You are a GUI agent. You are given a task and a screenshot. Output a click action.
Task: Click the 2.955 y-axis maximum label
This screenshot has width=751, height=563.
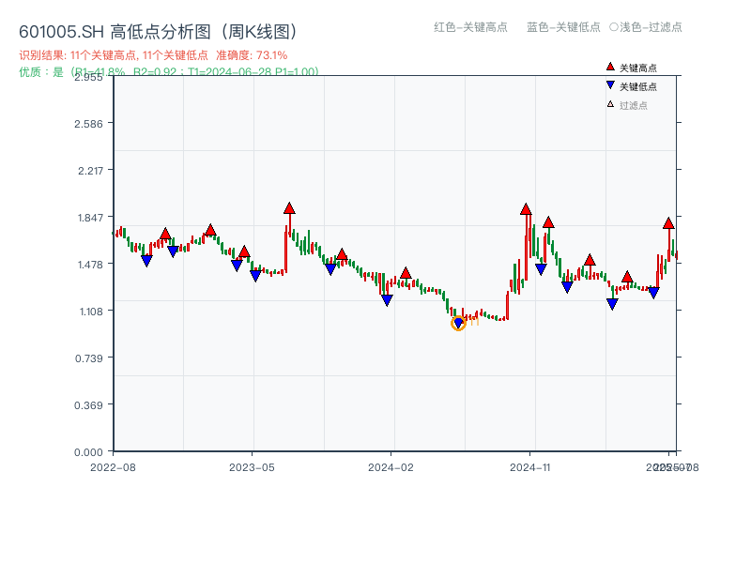coord(90,77)
